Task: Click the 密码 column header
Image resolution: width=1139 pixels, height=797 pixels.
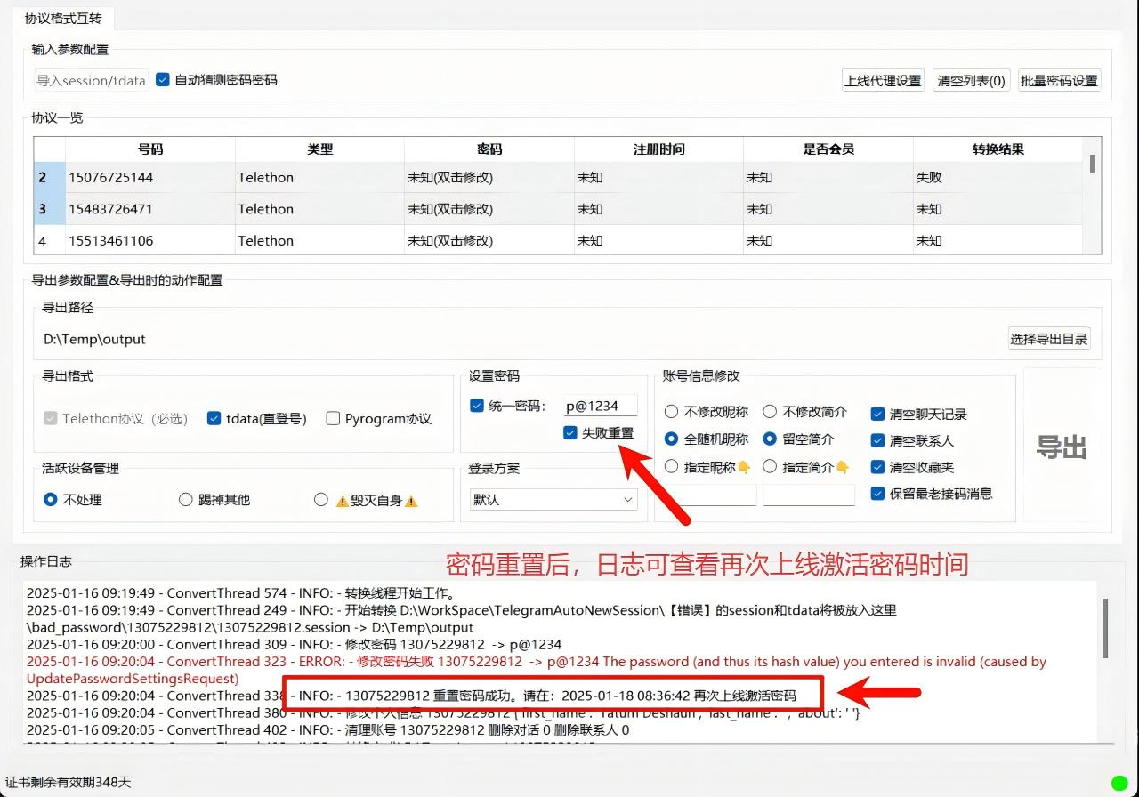Action: point(489,149)
